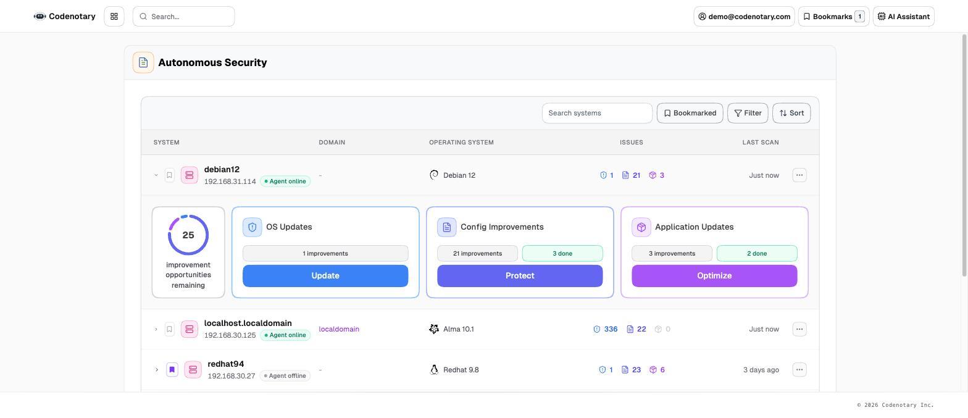Image resolution: width=968 pixels, height=418 pixels.
Task: Click the "21 improvements" badge
Action: (x=477, y=254)
